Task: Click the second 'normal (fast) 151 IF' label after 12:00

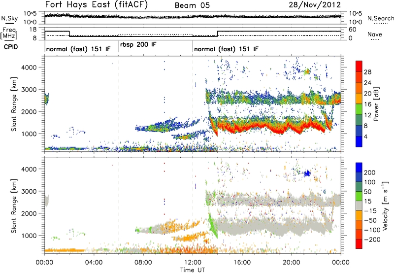Action: [226, 49]
